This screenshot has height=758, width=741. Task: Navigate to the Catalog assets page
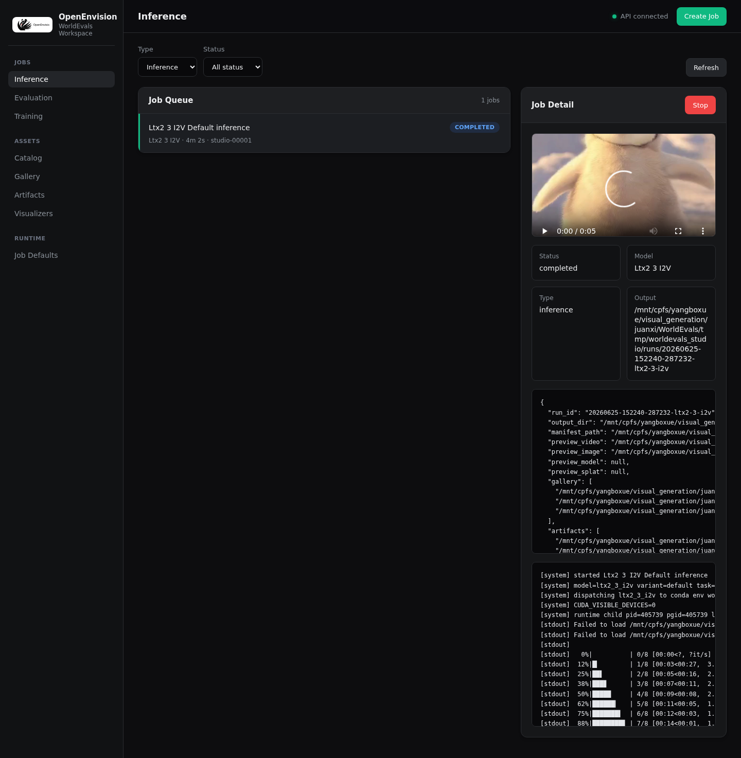point(61,158)
